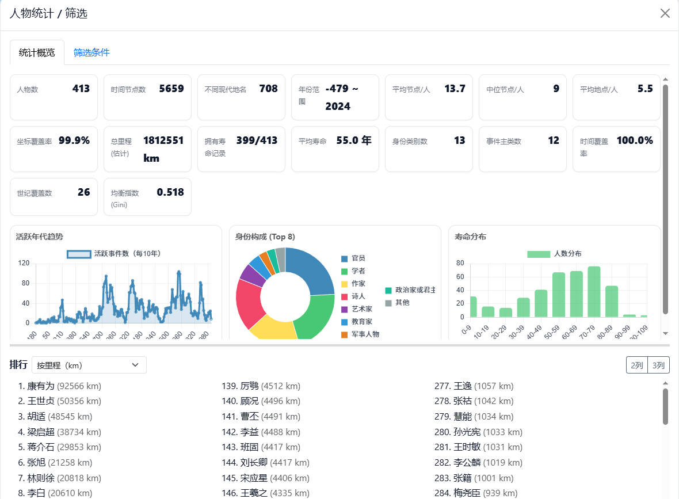Image resolution: width=679 pixels, height=499 pixels.
Task: Click the 艺术家 purple legend icon
Action: point(345,309)
